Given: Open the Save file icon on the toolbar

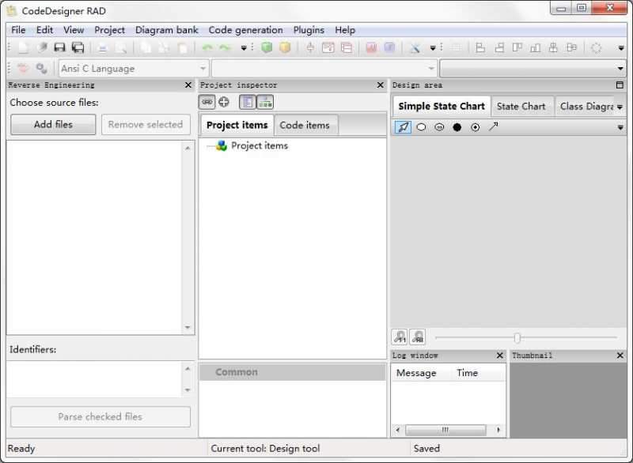Looking at the screenshot, I should (x=59, y=47).
